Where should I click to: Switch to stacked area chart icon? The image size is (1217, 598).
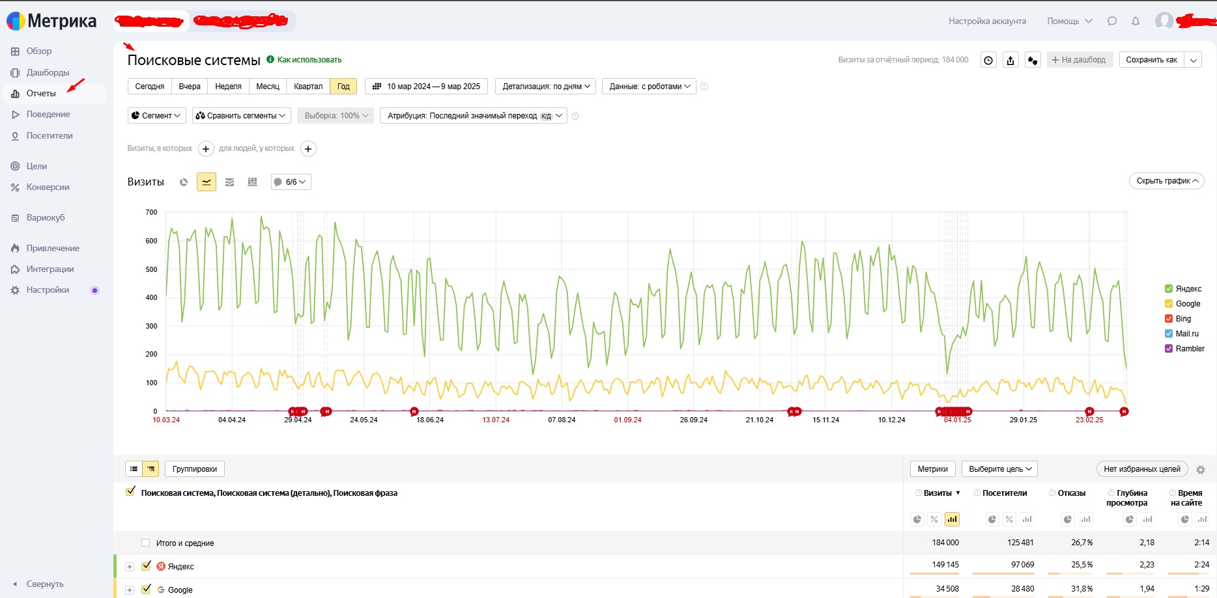[x=229, y=182]
